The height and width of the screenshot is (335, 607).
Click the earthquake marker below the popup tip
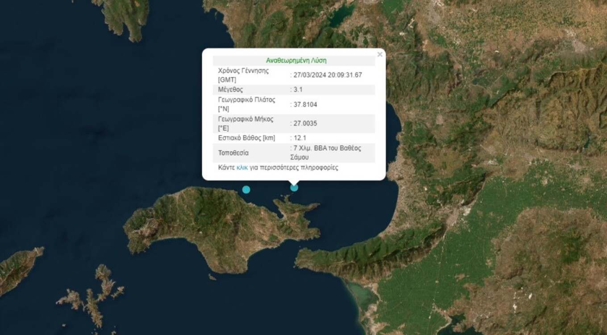pos(294,188)
